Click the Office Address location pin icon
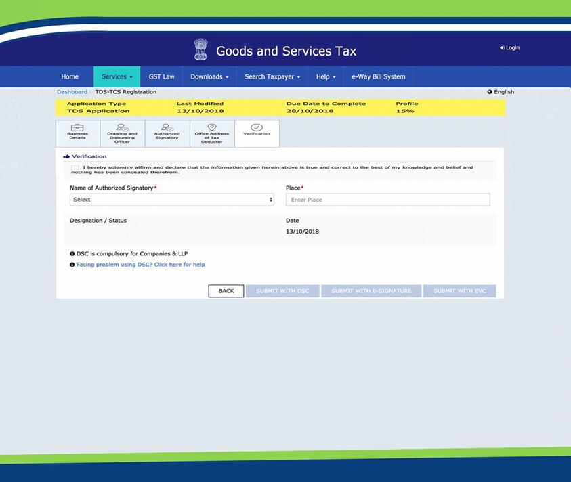Image resolution: width=571 pixels, height=482 pixels. pos(212,127)
